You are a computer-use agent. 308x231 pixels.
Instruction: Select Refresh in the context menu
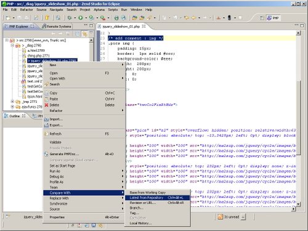(x=84, y=134)
